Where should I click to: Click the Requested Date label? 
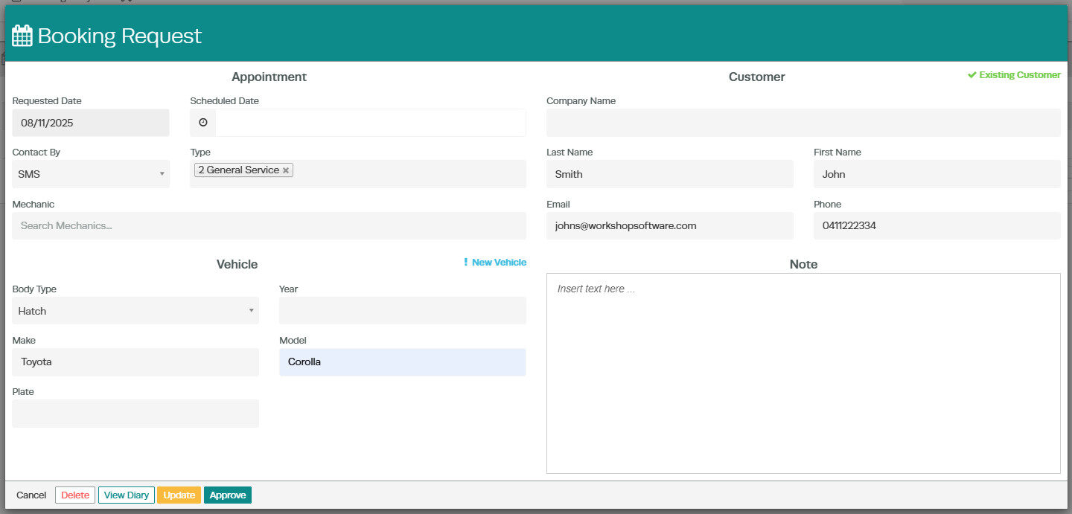point(47,101)
